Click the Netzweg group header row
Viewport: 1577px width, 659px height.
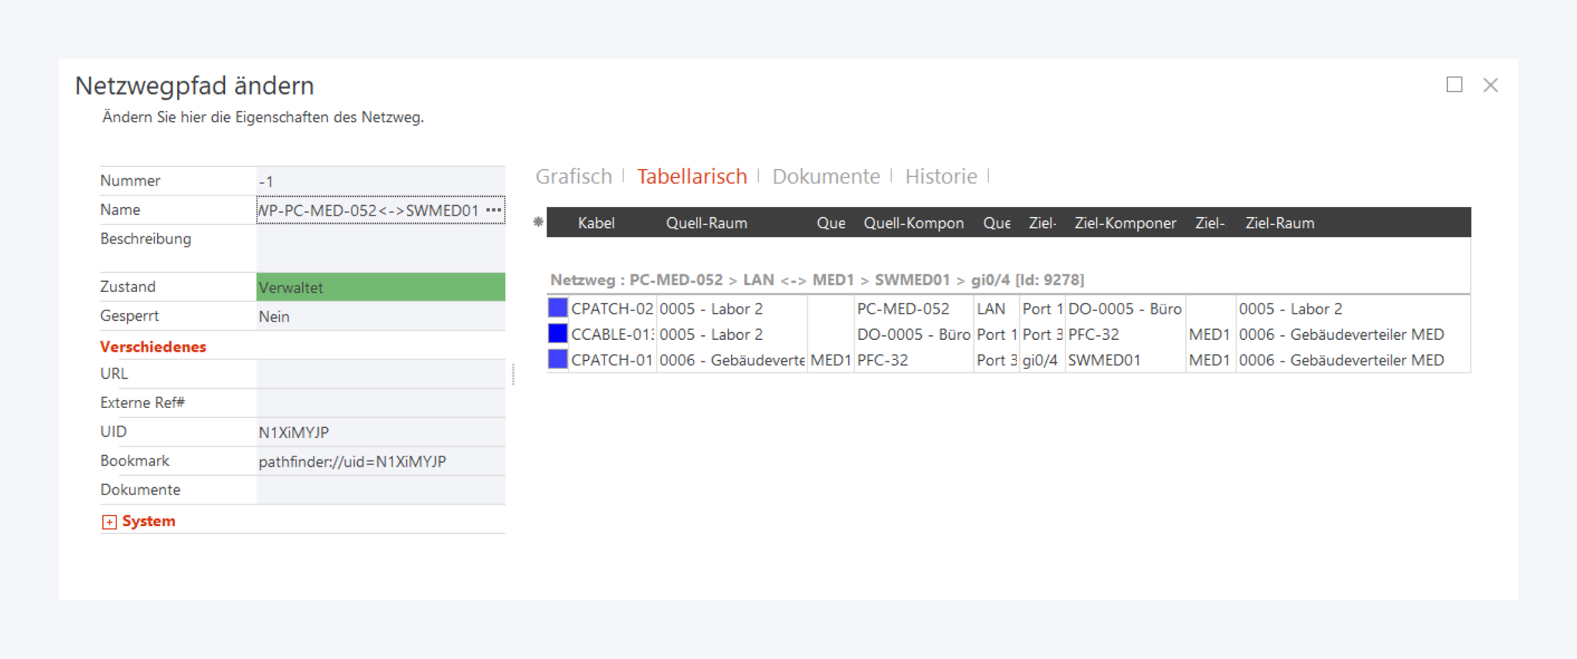pyautogui.click(x=817, y=280)
